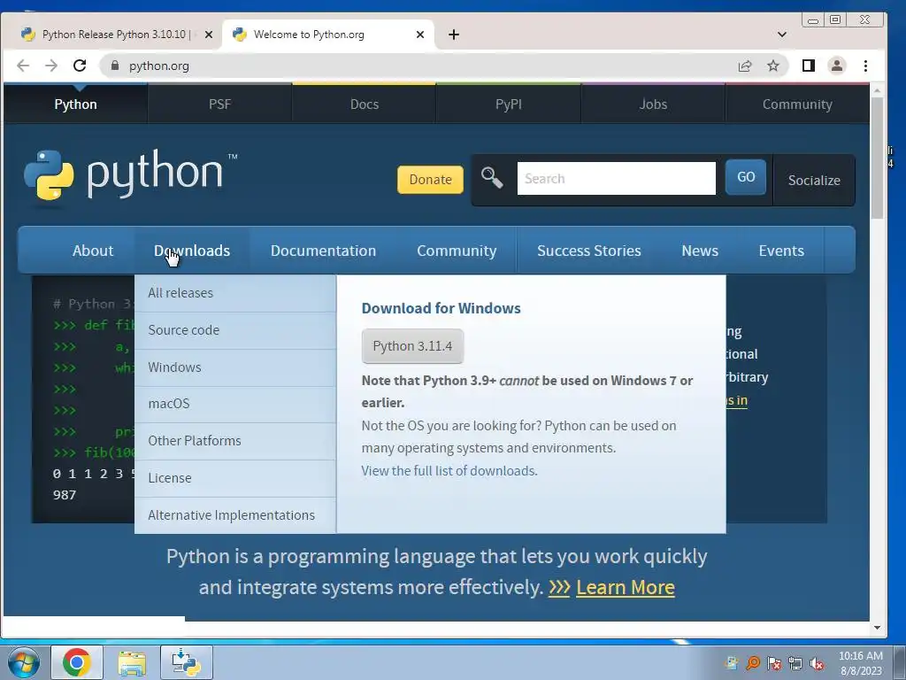Screen dimensions: 906x680
Task: Open the Jobs top-bar tab
Action: 653,104
